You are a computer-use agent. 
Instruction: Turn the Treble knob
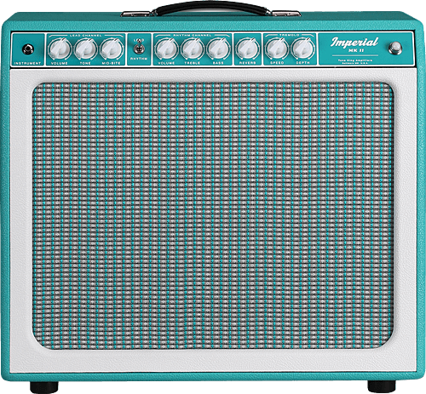click(193, 49)
